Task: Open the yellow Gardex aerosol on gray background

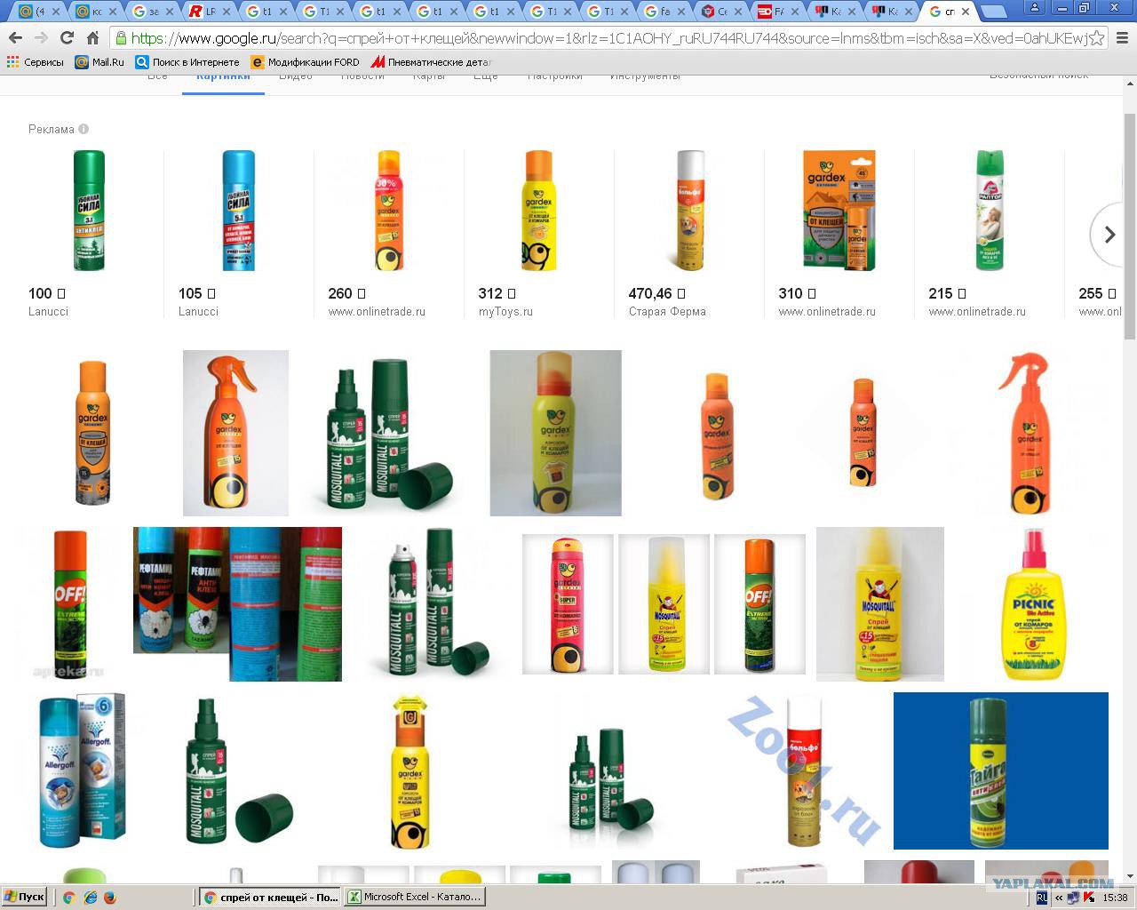Action: tap(555, 433)
